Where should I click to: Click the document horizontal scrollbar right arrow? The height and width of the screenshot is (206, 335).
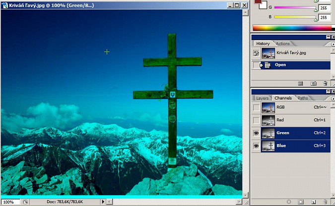[x=239, y=202]
